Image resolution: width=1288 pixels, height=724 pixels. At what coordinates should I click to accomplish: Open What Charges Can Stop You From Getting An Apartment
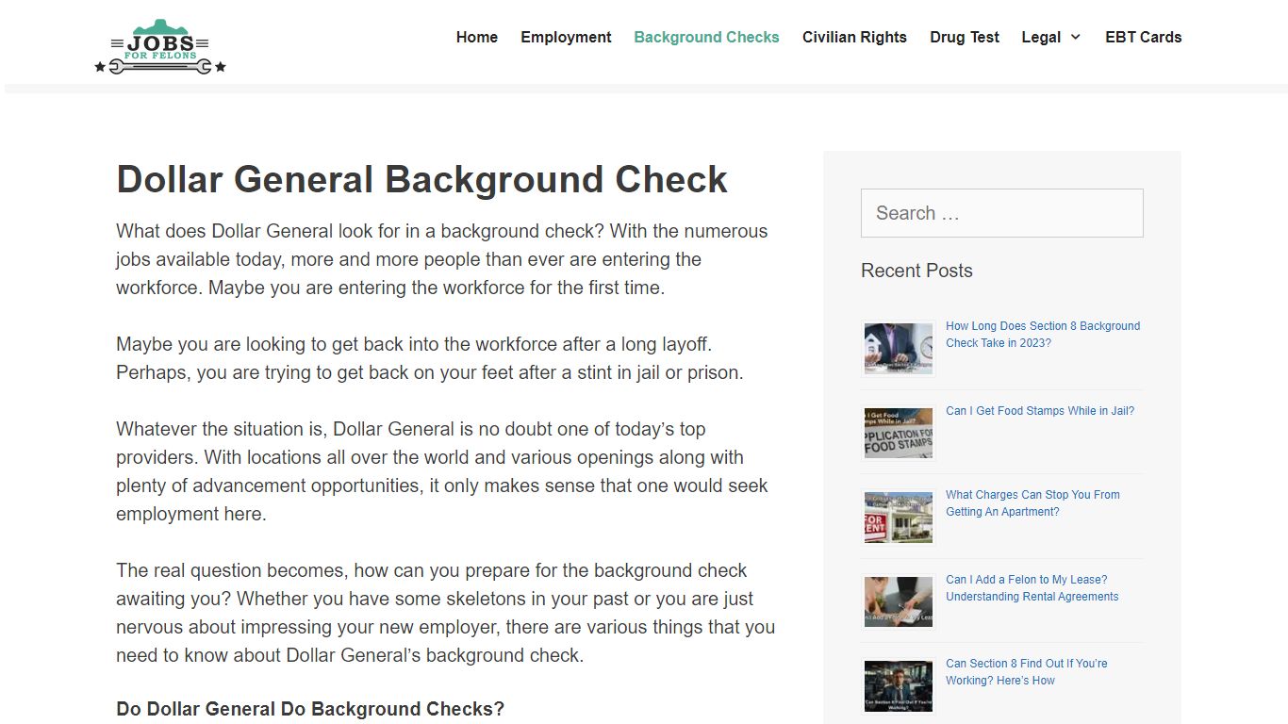1032,503
